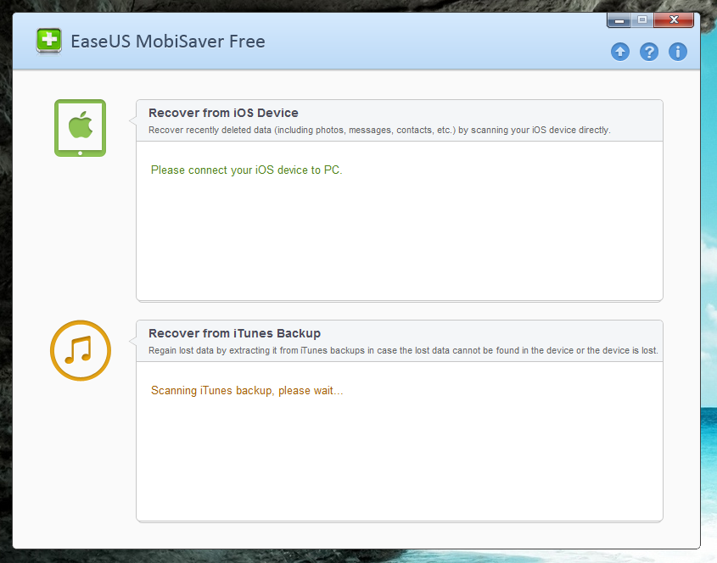Select the green iOS device Apple icon

point(80,128)
